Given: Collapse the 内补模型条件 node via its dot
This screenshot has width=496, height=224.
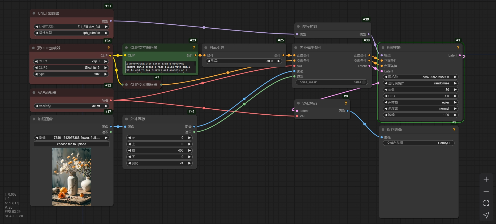Looking at the screenshot, I should [x=296, y=48].
